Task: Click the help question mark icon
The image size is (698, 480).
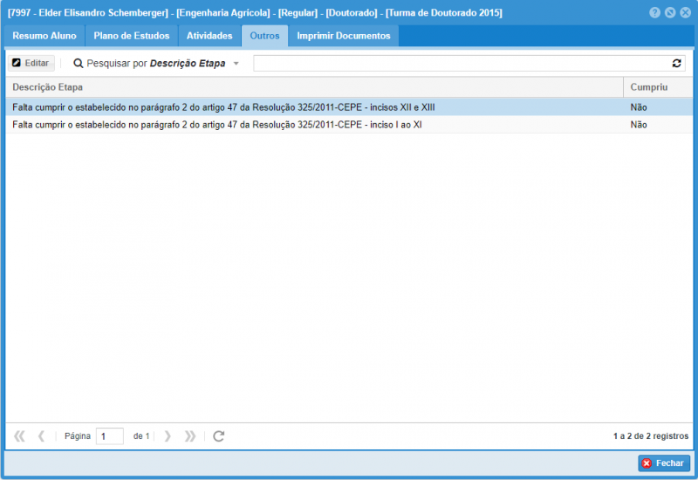Action: (654, 13)
